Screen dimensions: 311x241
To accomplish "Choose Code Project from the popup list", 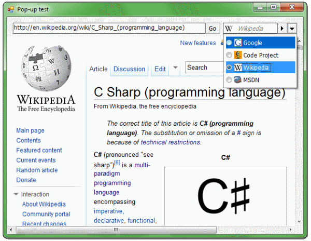I will [260, 55].
